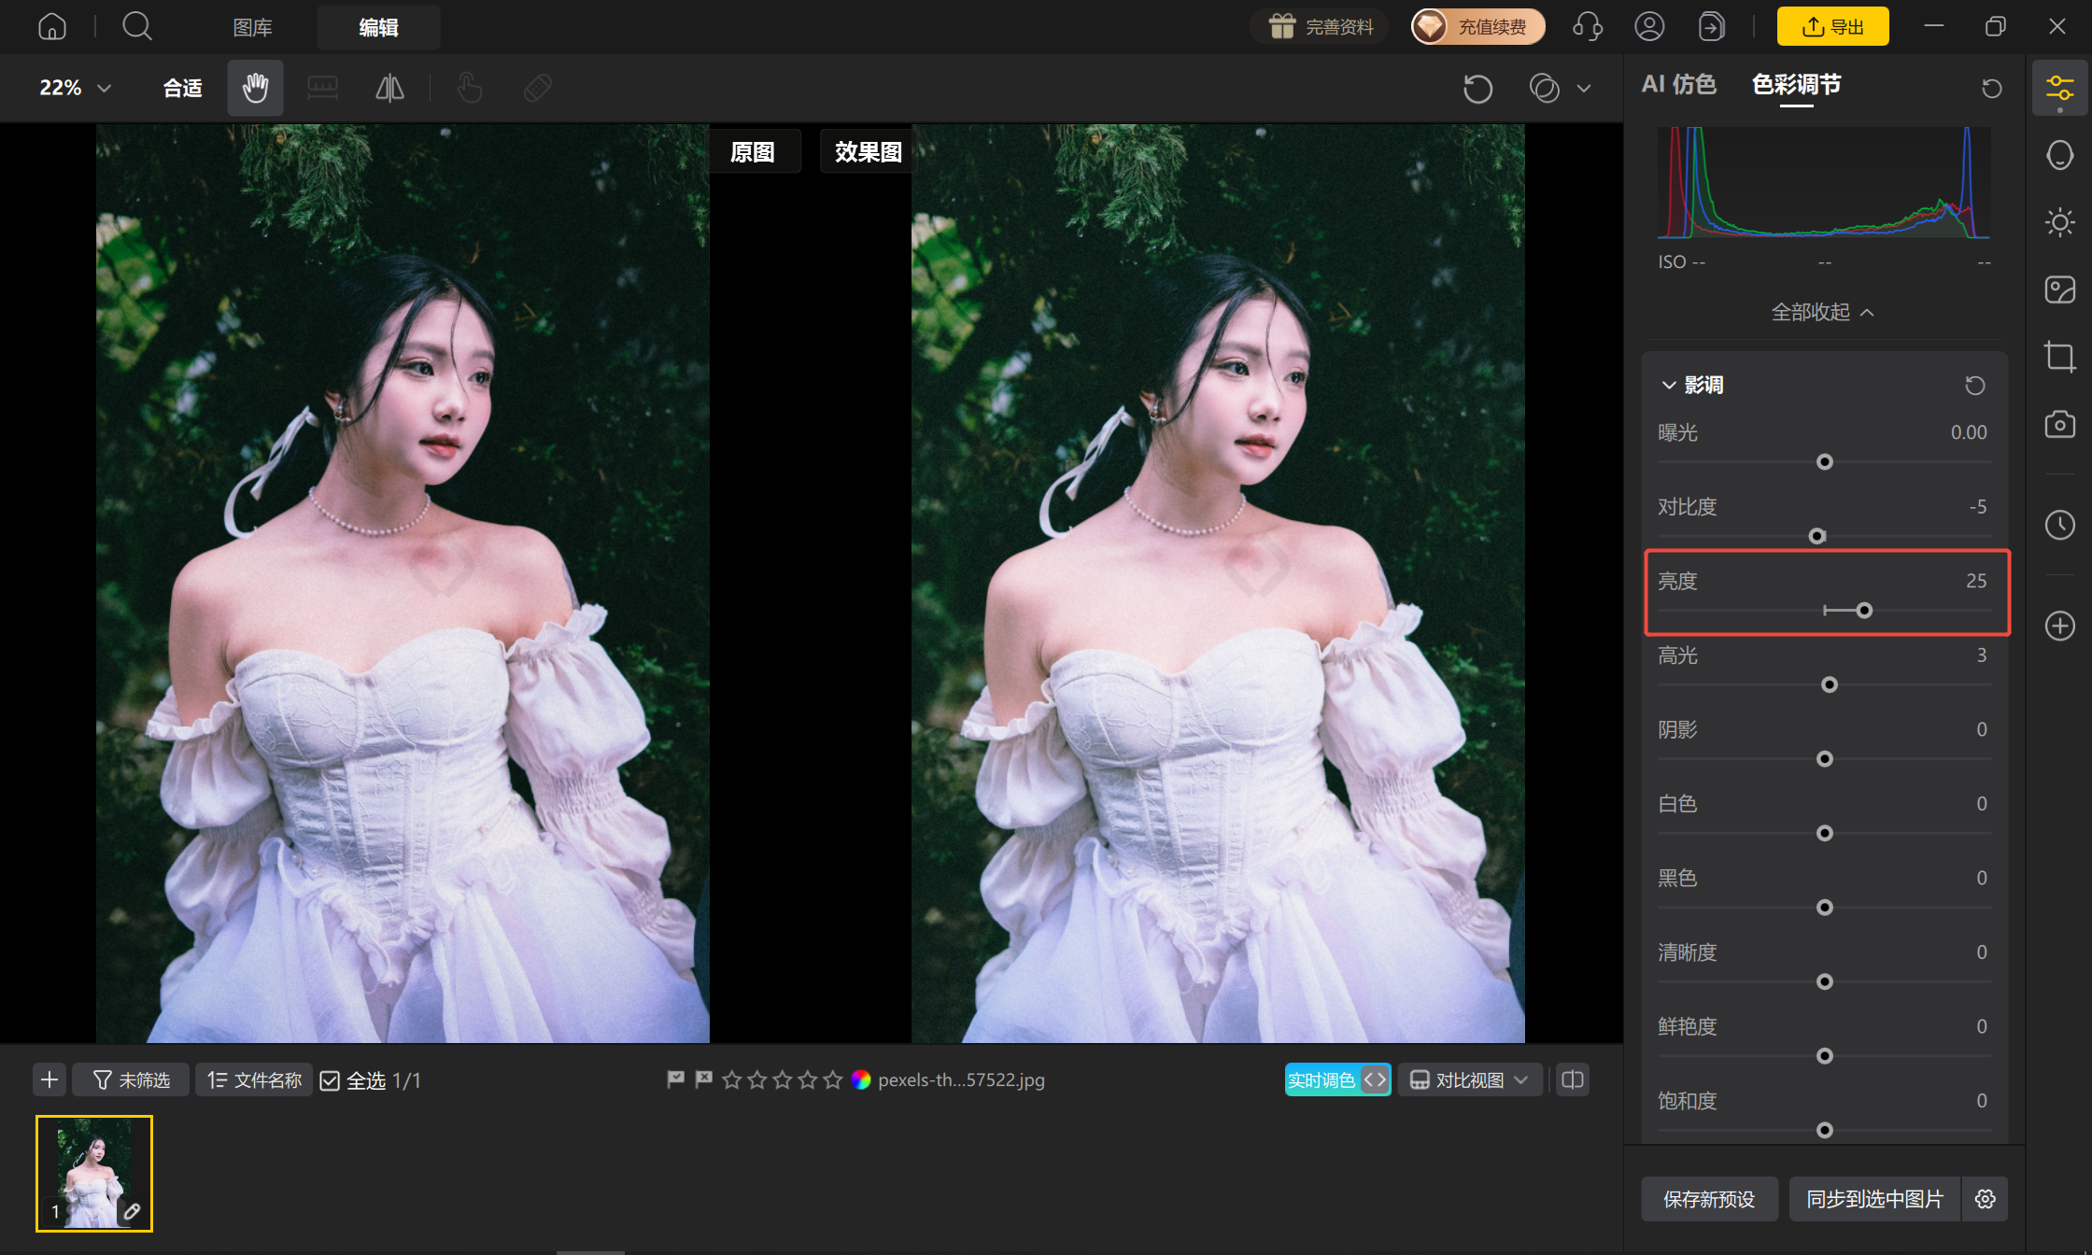Click the 亮度 slider handle
This screenshot has height=1255, width=2092.
(x=1864, y=611)
